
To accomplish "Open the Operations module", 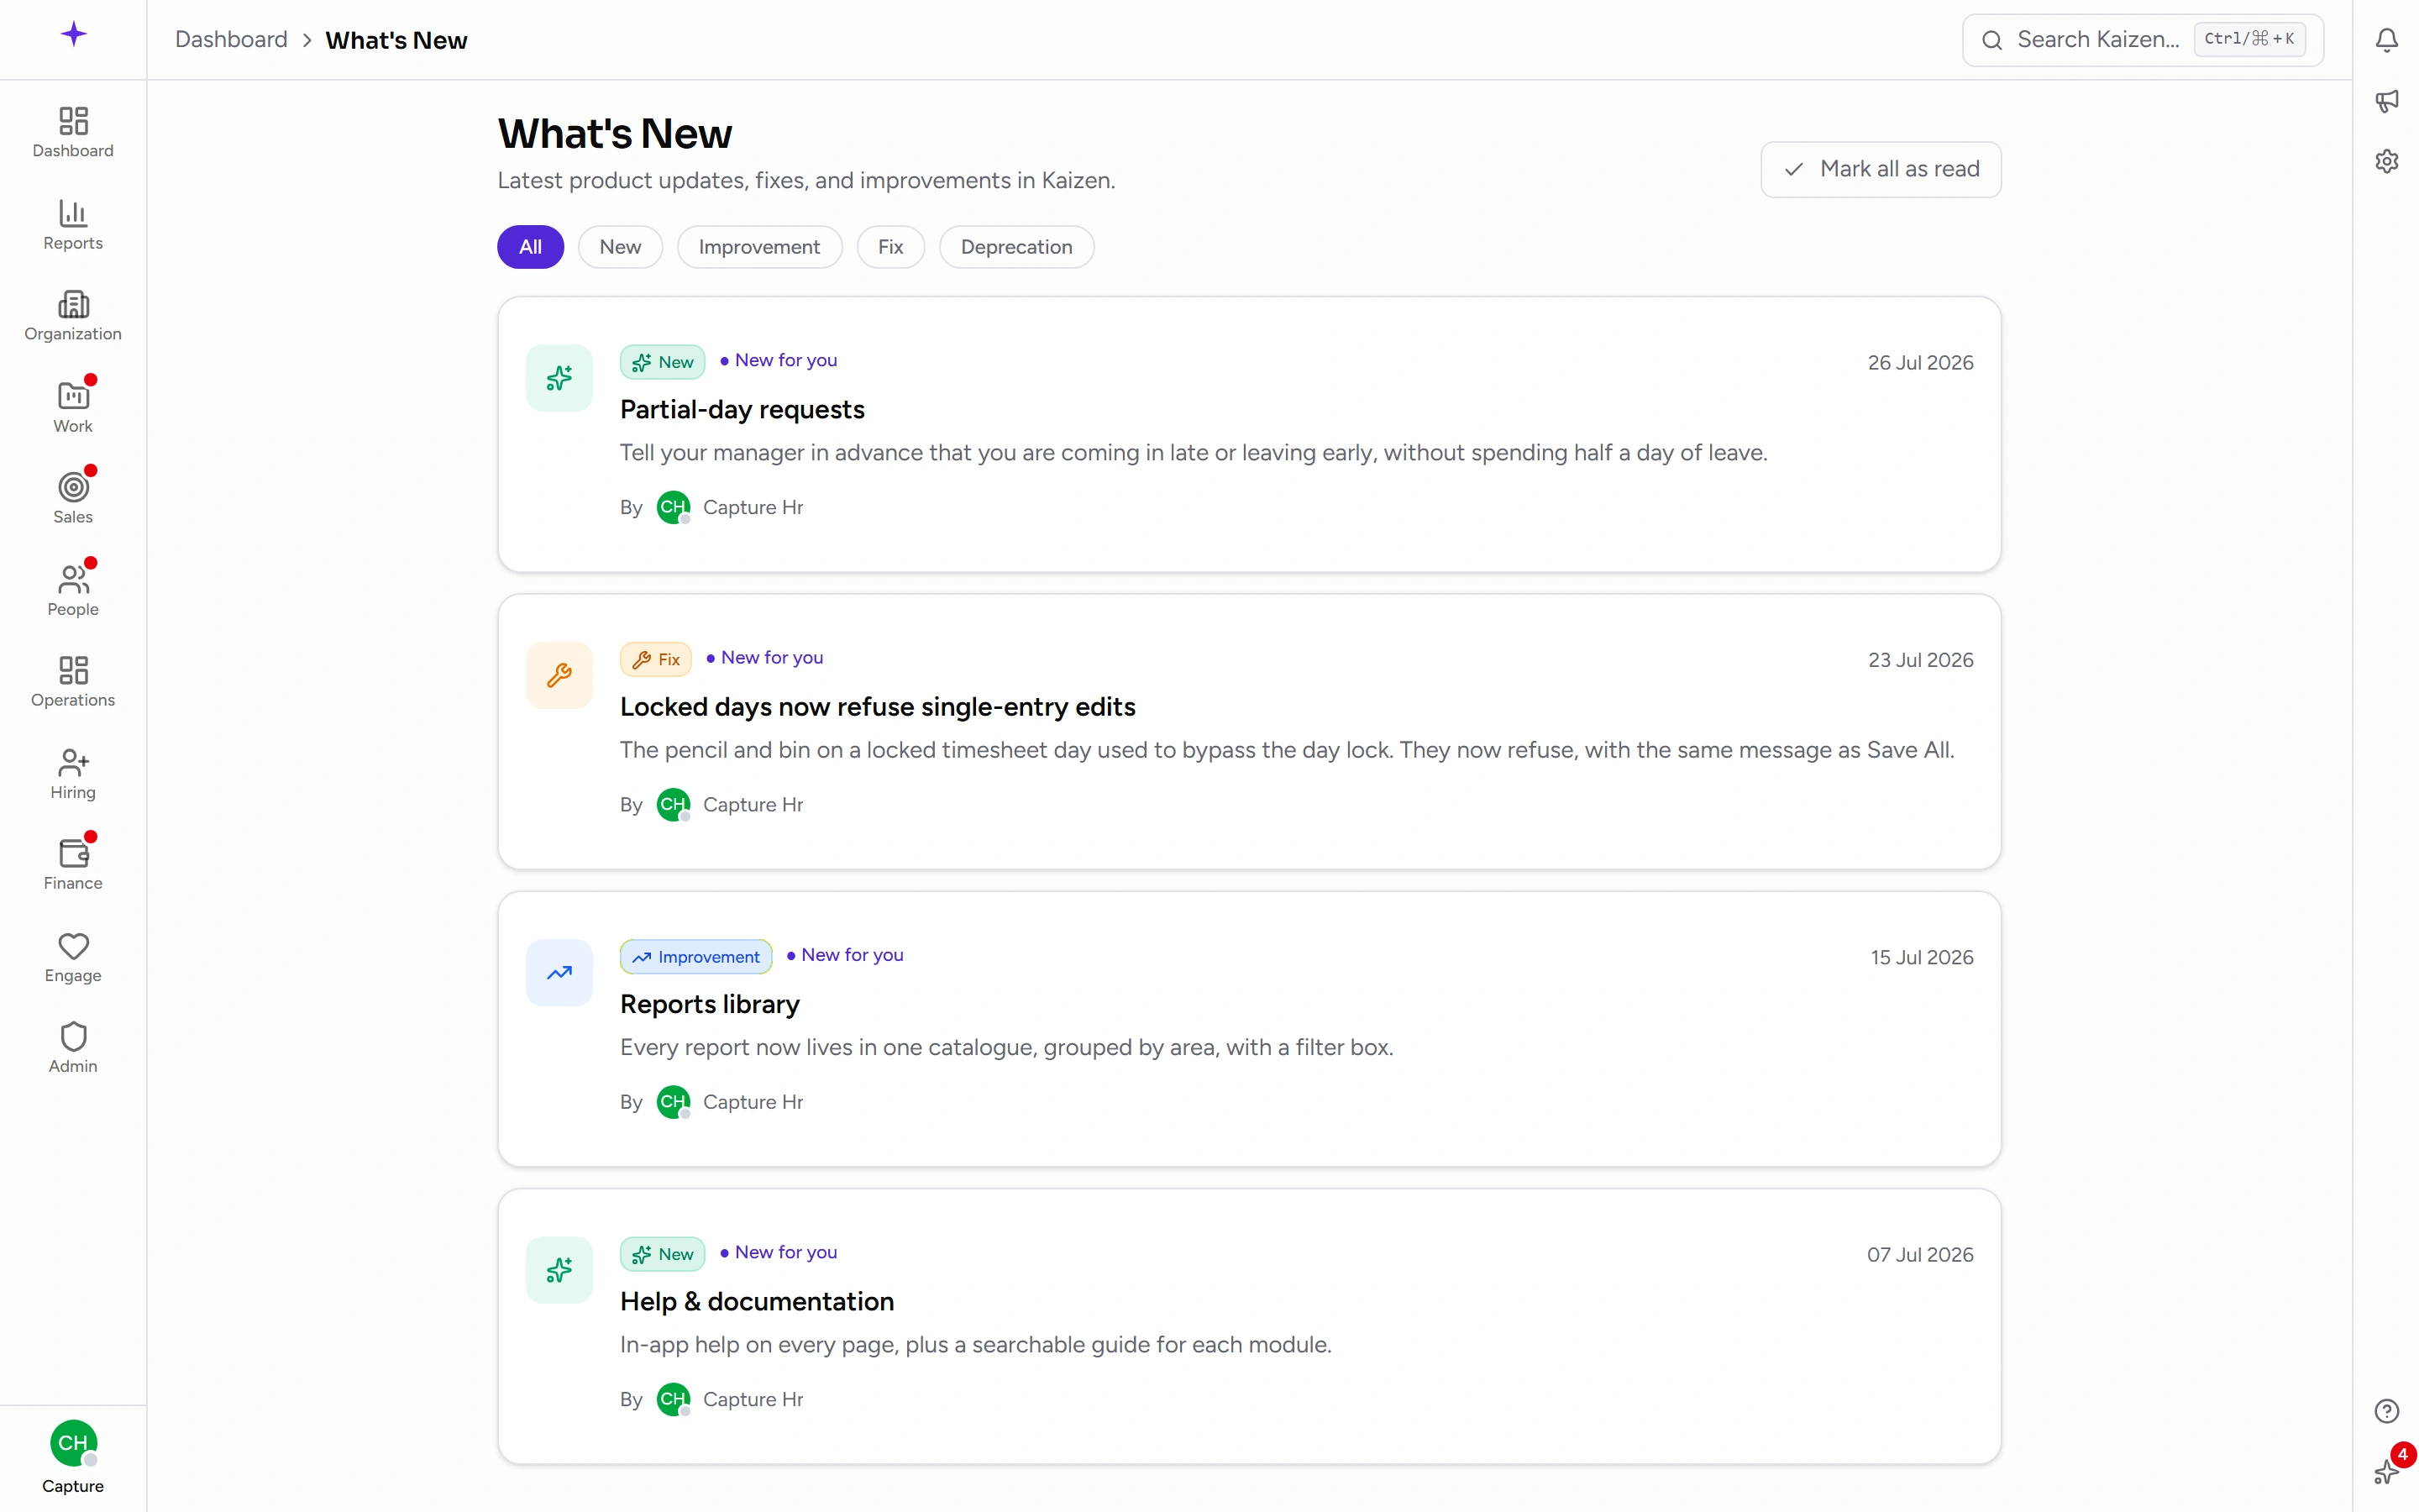I will [x=73, y=681].
